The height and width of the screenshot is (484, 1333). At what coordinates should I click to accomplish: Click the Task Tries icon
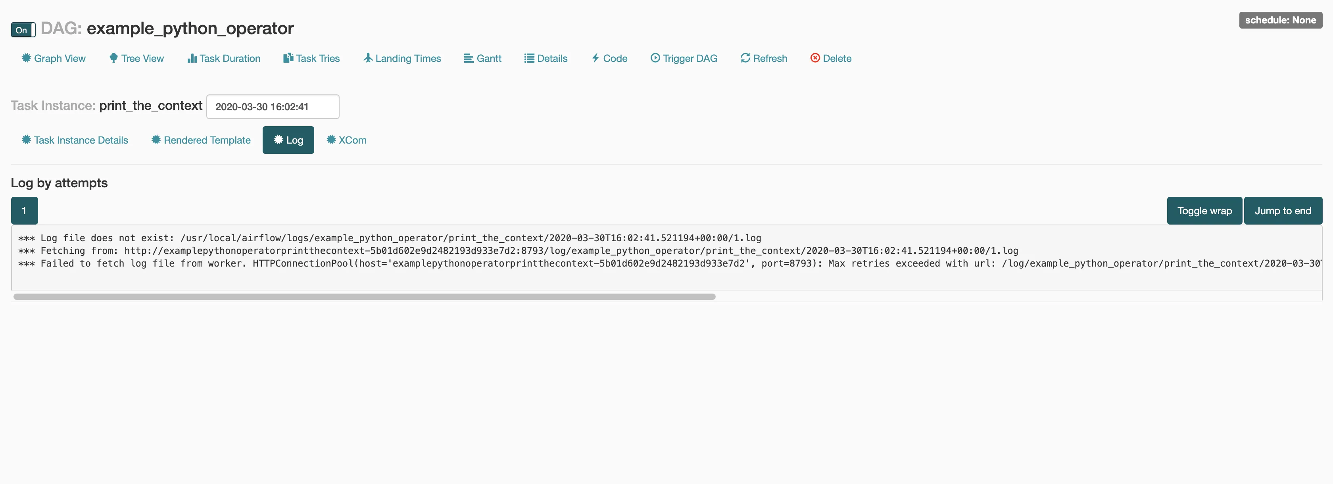click(x=288, y=58)
